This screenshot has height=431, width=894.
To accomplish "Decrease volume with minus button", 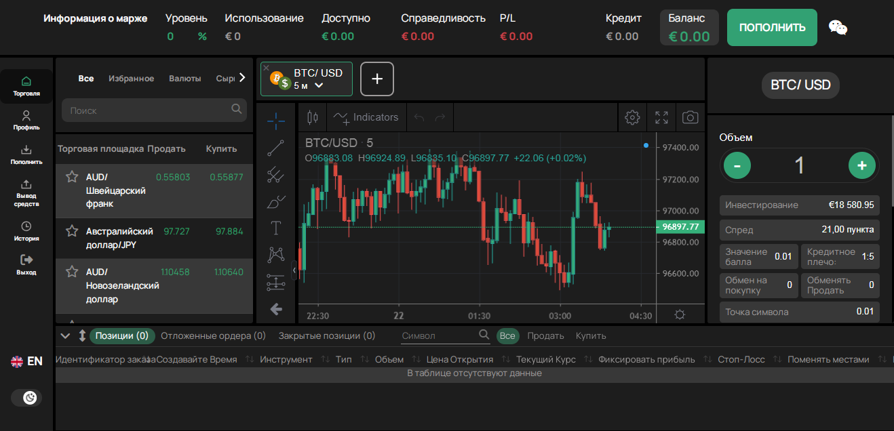I will click(x=737, y=165).
